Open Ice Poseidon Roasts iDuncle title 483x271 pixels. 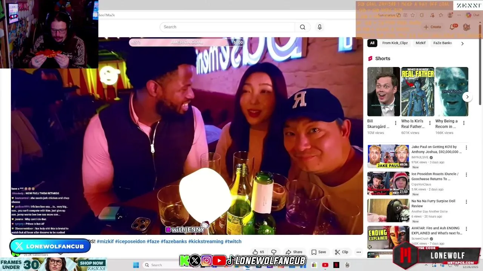pos(435,177)
